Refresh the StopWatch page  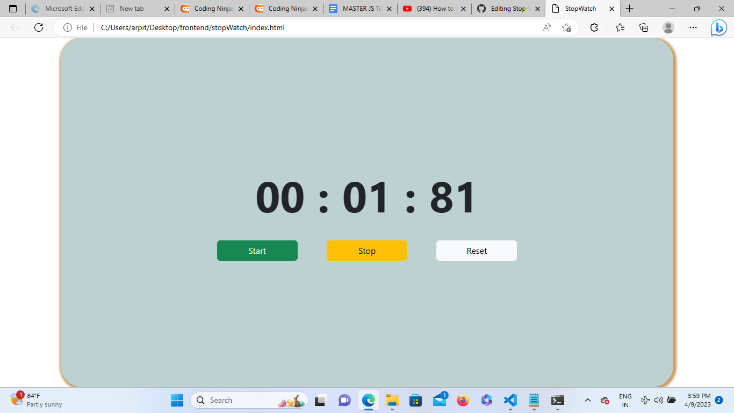38,27
